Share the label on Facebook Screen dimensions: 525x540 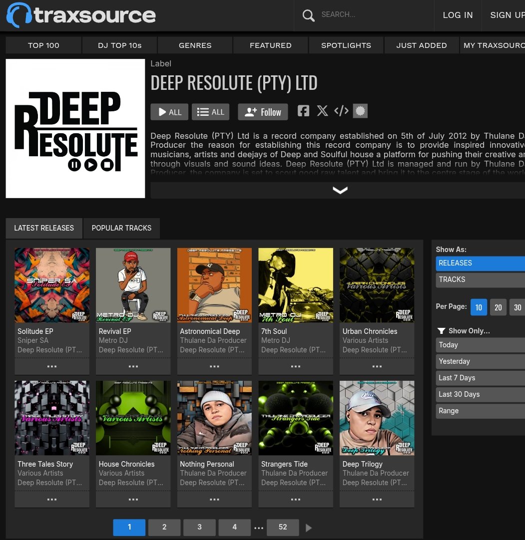pos(303,111)
